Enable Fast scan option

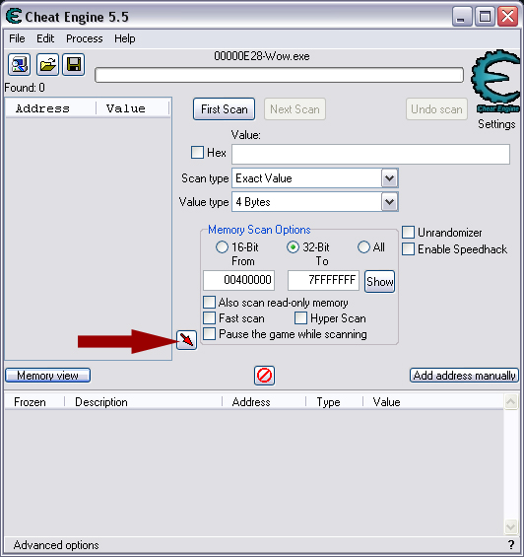(x=209, y=317)
